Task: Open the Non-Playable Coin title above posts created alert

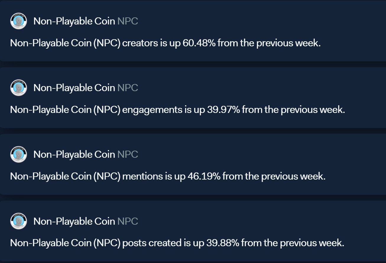Action: click(x=74, y=221)
